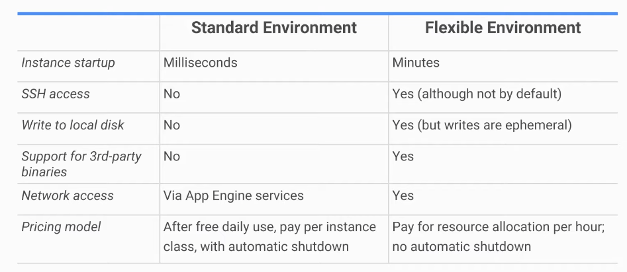Click the Write to local disk label
The width and height of the screenshot is (627, 272).
[73, 125]
